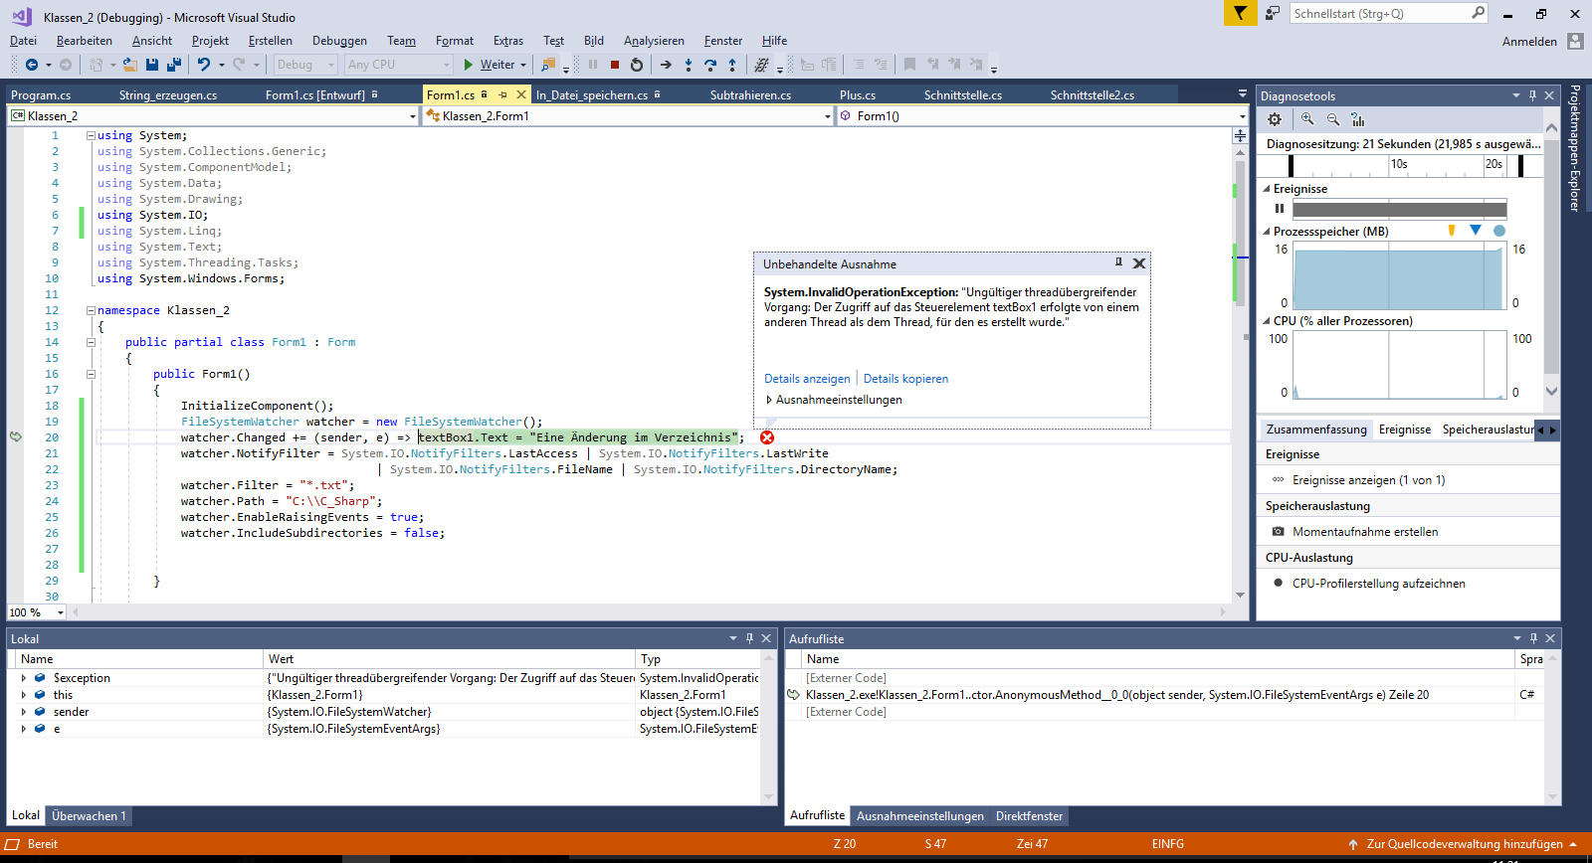Click the Momentaufnahme erstellen camera icon
Screen dimensions: 1592x863
pos(1279,532)
